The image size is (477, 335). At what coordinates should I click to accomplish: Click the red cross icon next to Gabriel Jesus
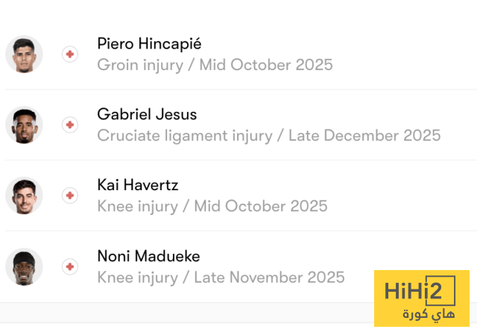[70, 125]
